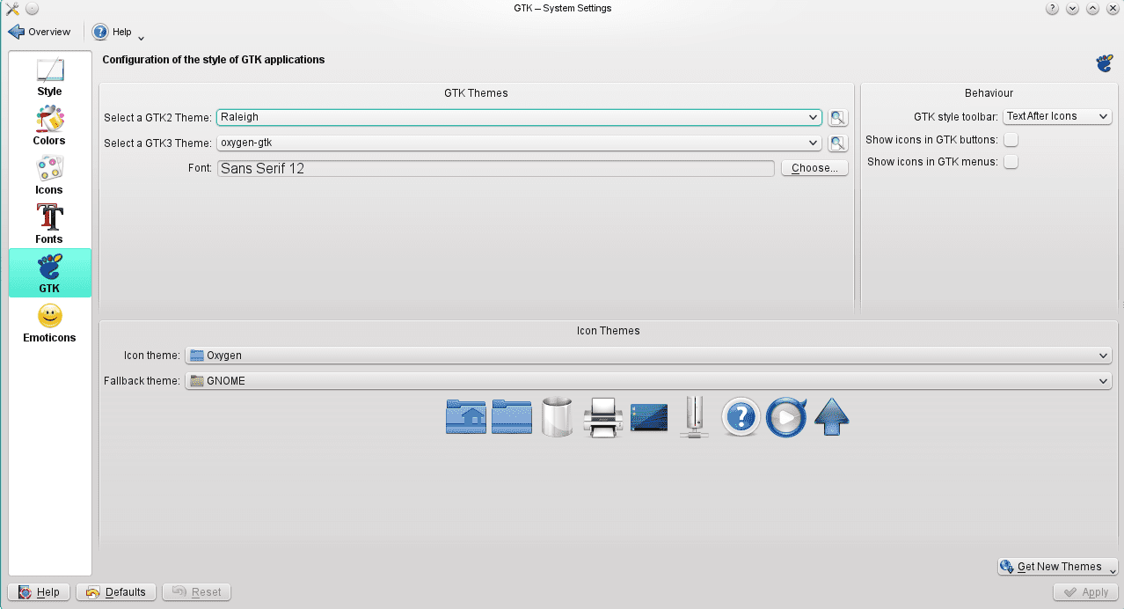Screen dimensions: 1124x609
Task: Expand the GTK2 Theme dropdown
Action: pyautogui.click(x=519, y=117)
